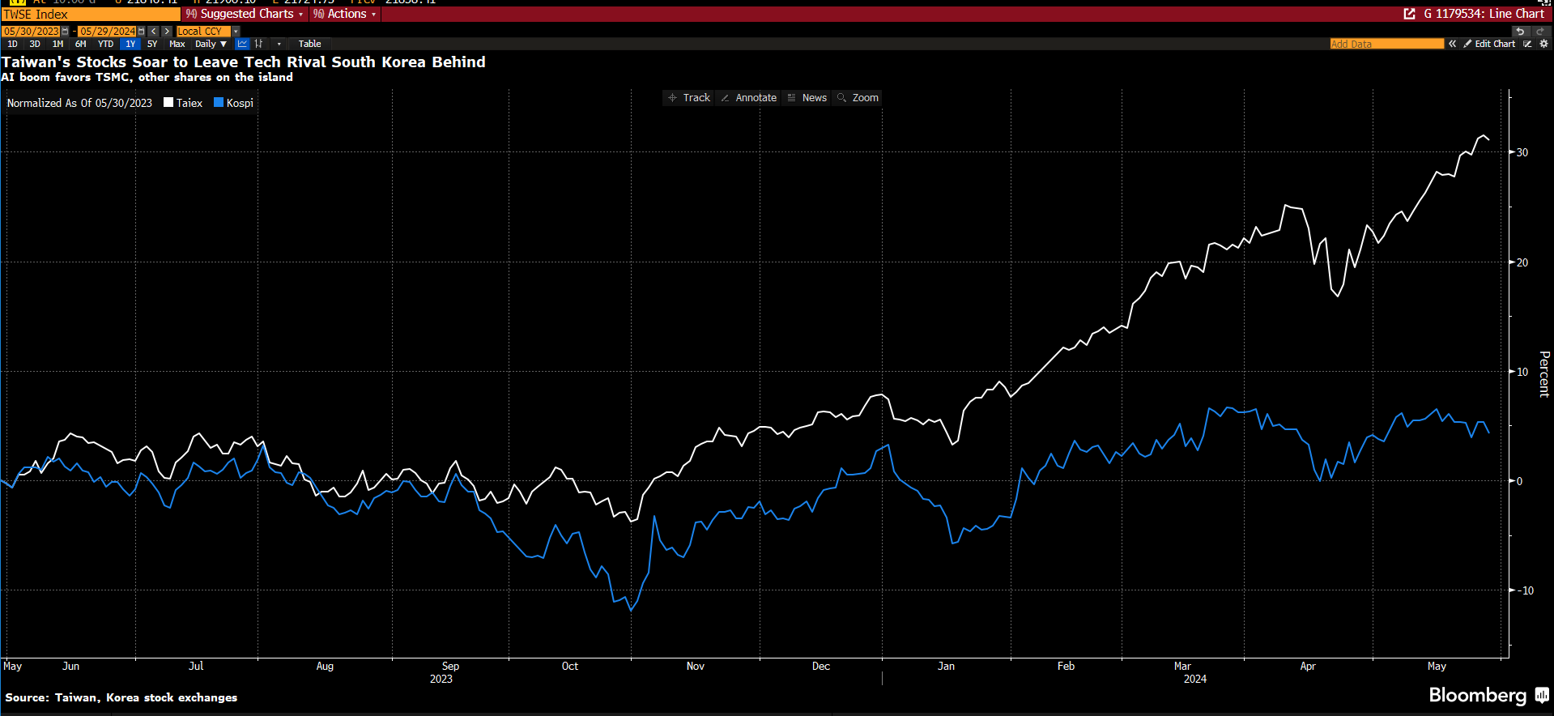Toggle Taiex series in legend
1554x716 pixels.
pos(183,103)
